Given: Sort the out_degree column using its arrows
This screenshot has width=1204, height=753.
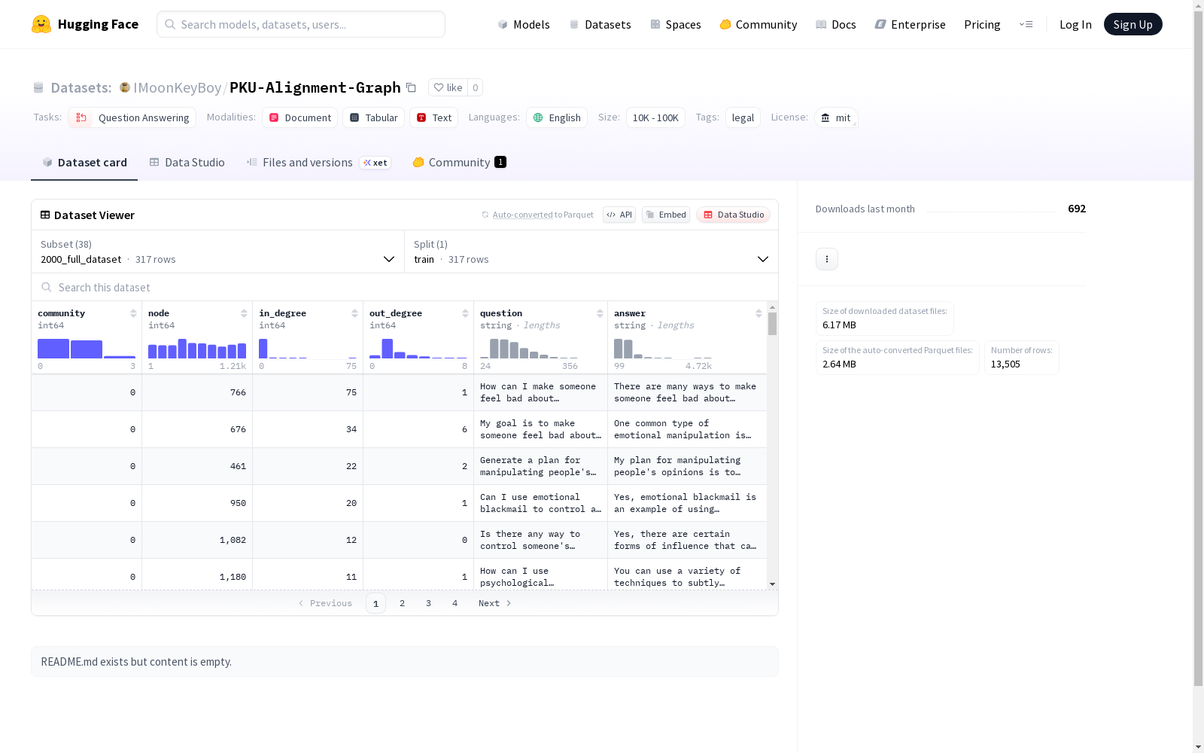Looking at the screenshot, I should click(465, 313).
